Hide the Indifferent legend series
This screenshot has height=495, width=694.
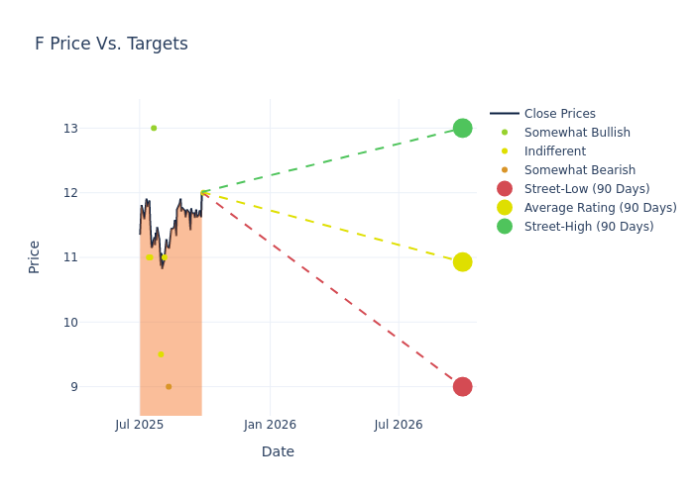(x=554, y=151)
